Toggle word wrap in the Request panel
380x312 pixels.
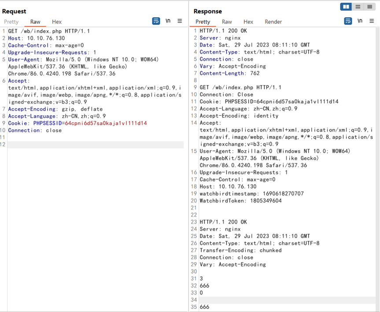point(156,21)
